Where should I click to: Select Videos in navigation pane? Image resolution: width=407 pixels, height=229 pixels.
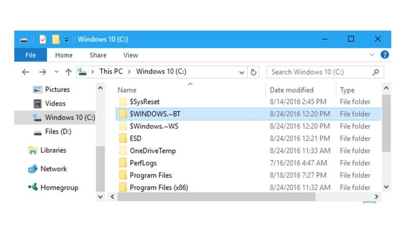coord(55,104)
